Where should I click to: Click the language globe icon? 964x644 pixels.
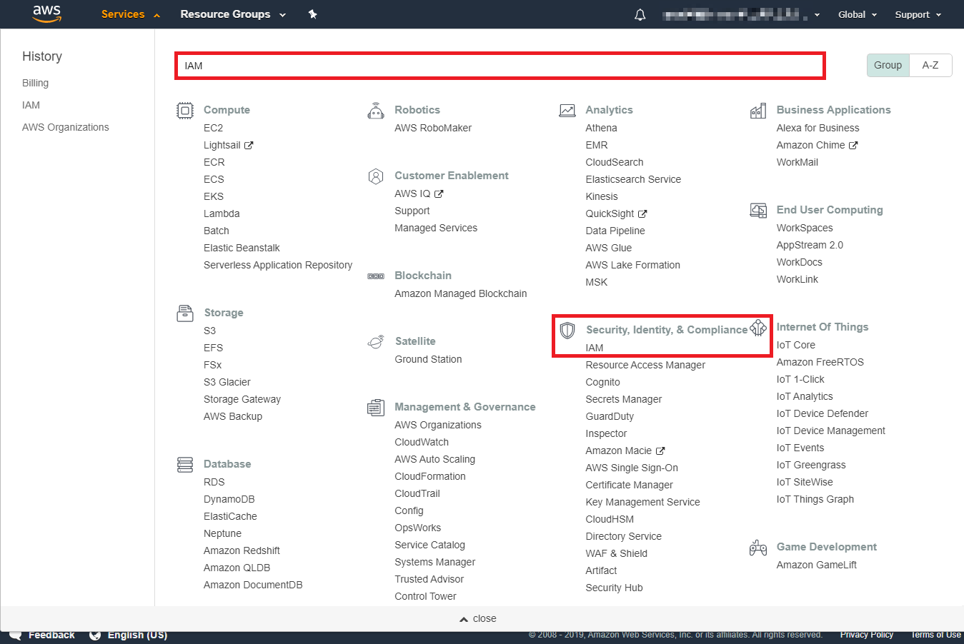95,635
